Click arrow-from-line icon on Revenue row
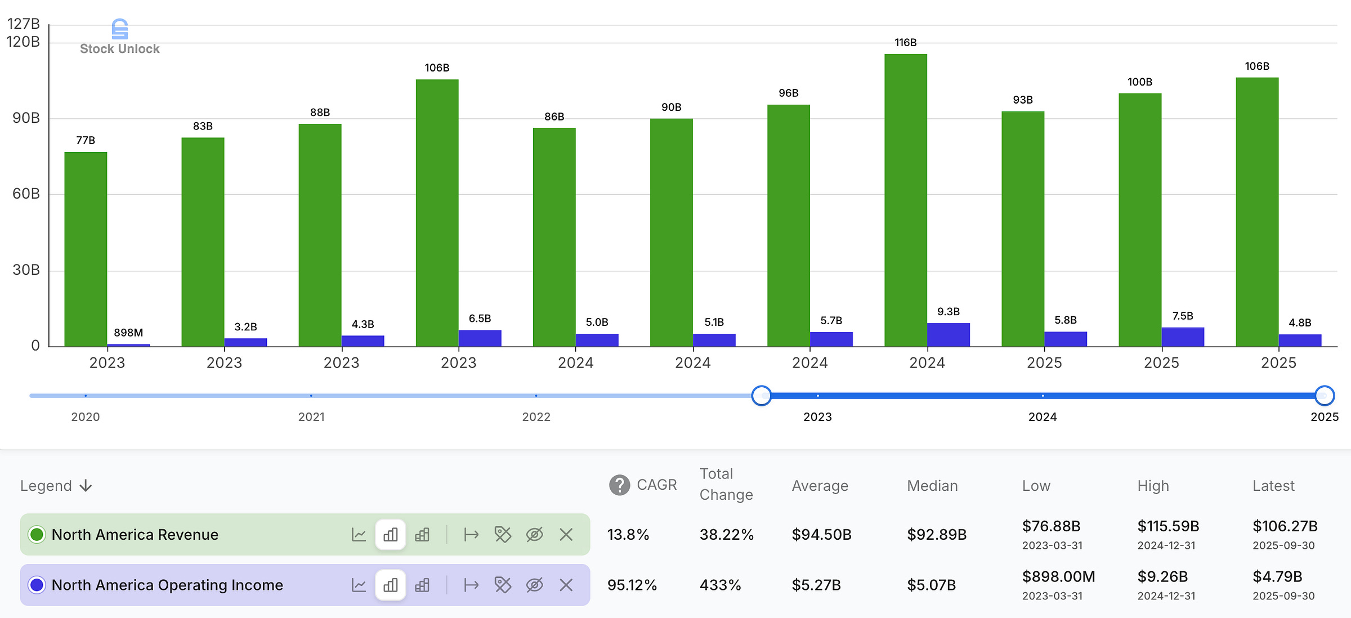The height and width of the screenshot is (618, 1351). (471, 535)
